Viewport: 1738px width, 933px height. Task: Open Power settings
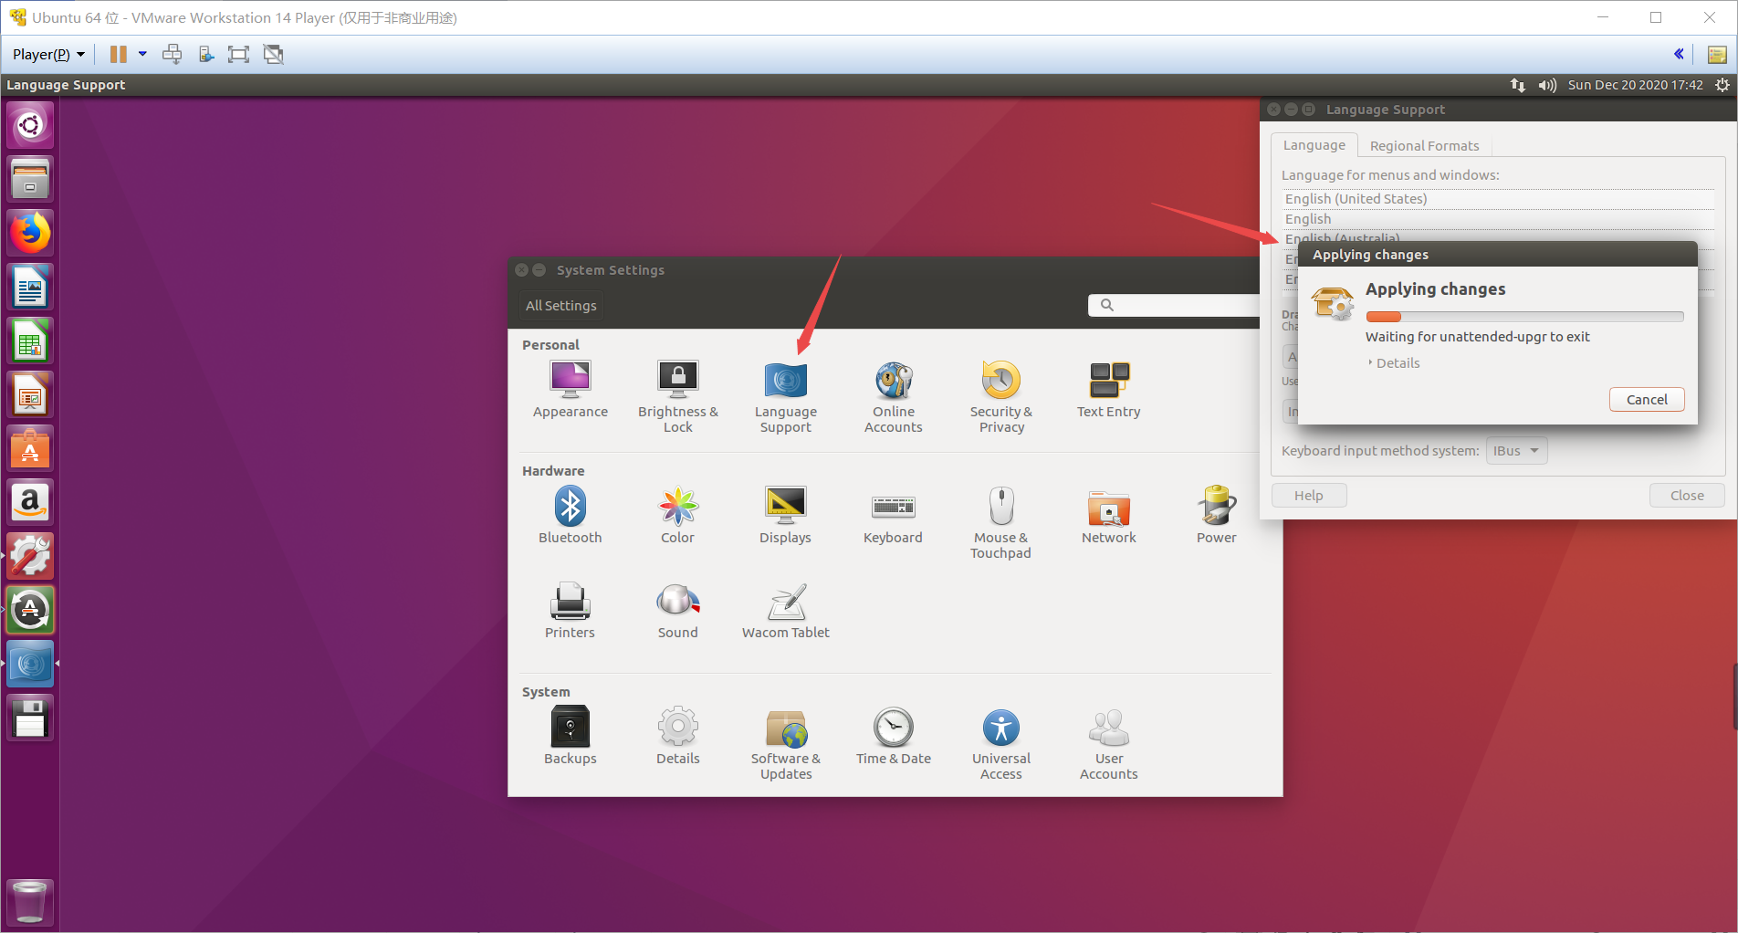click(x=1216, y=516)
